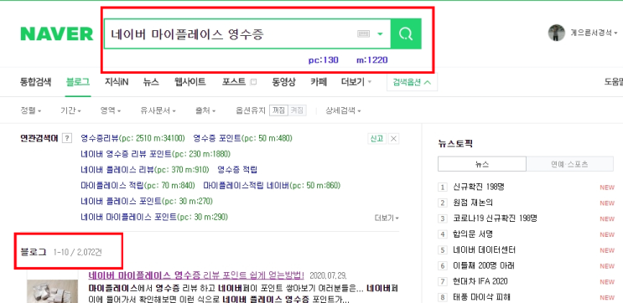The width and height of the screenshot is (623, 303).
Task: Click the 네이버 플레이스 리뷰 keyword
Action: (x=117, y=170)
